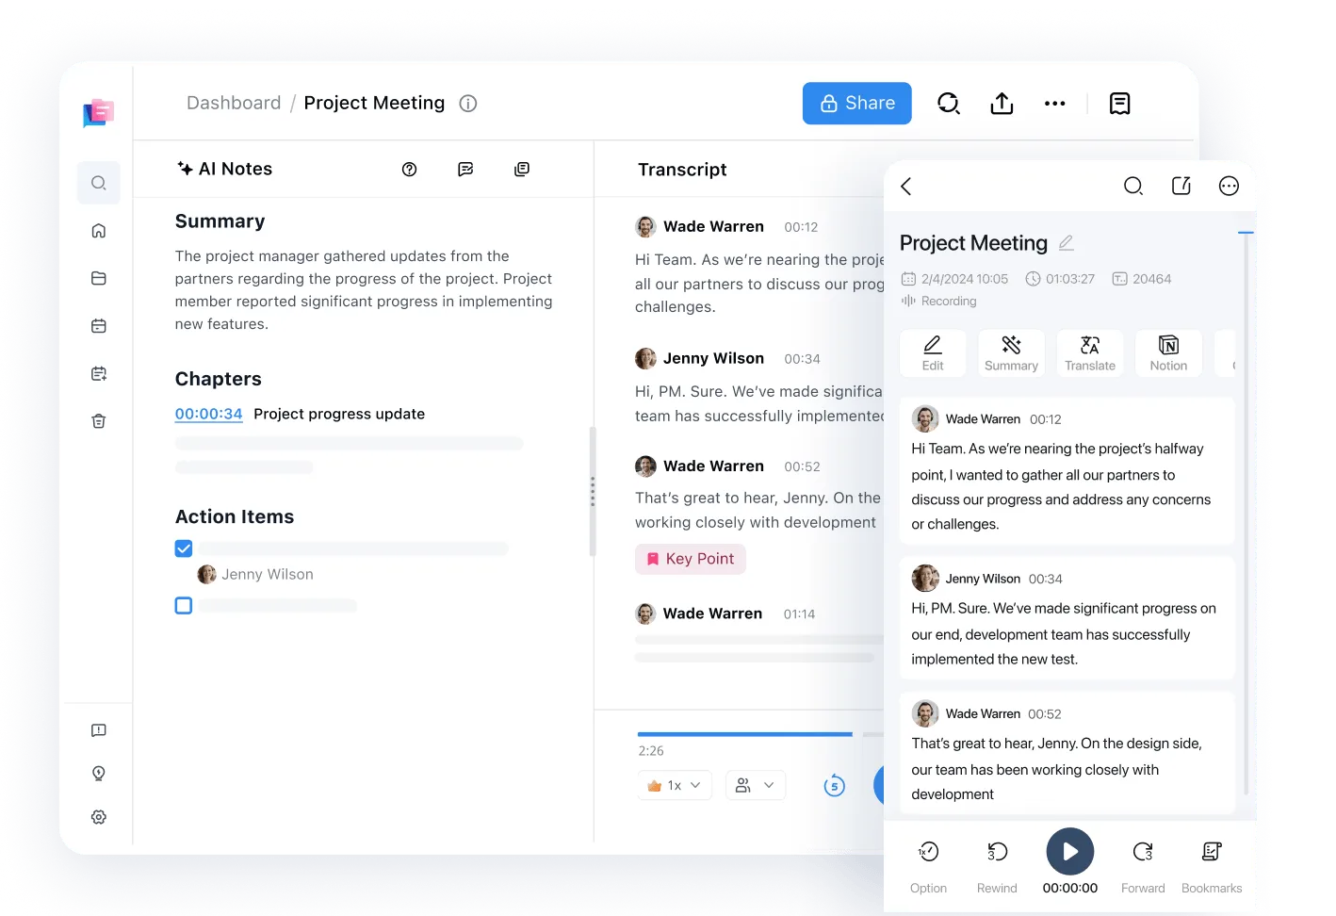Click the Transcript heading
This screenshot has width=1336, height=916.
(x=682, y=170)
